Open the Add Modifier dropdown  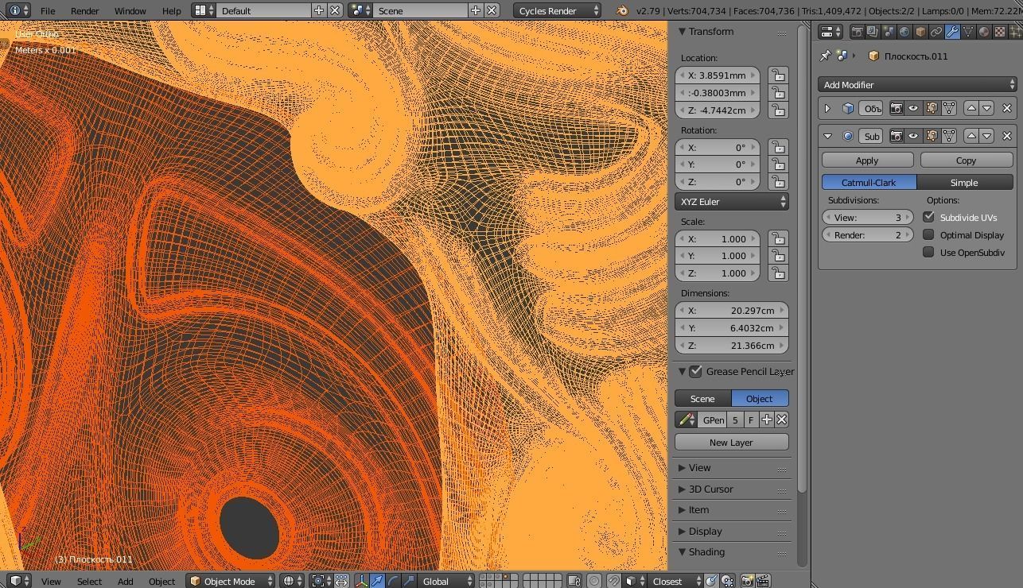coord(917,84)
